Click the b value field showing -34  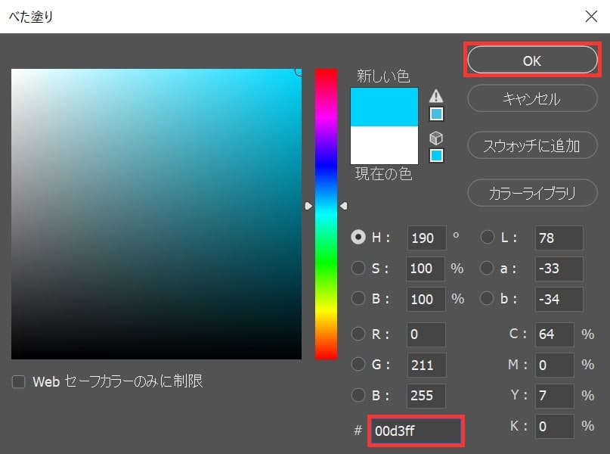559,299
